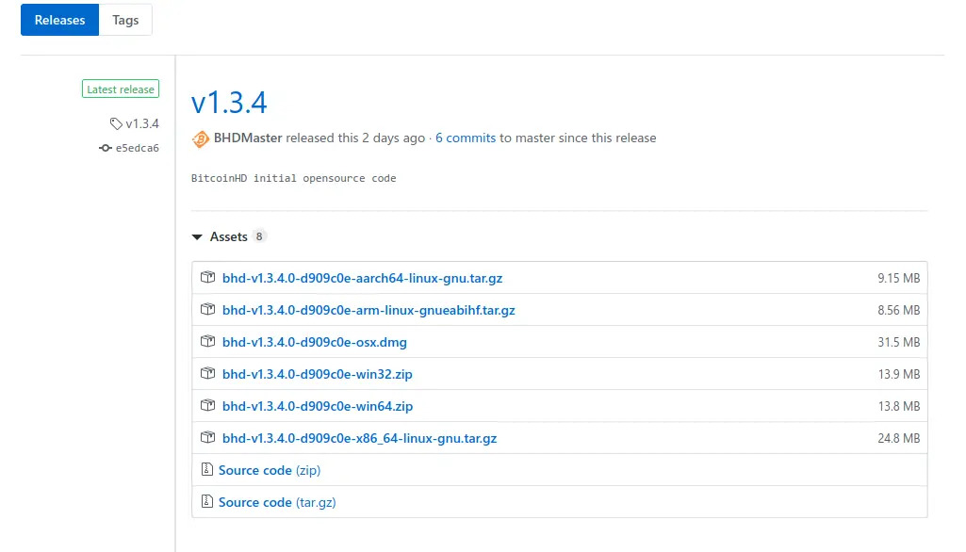Click the commit icon beside e5edca6

(x=106, y=148)
